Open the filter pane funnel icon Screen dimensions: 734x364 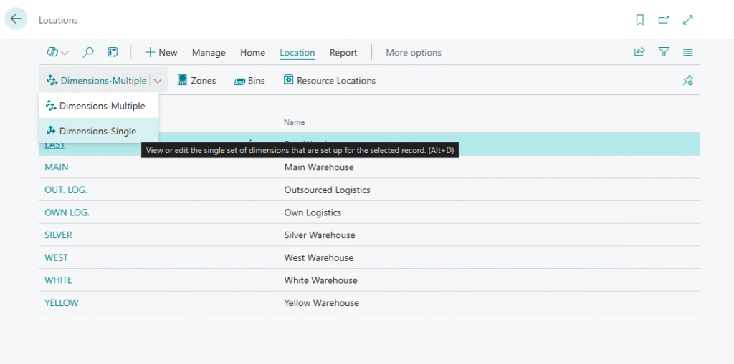[664, 52]
